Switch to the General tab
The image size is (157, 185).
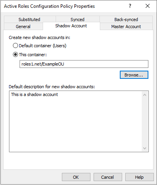pos(23,27)
